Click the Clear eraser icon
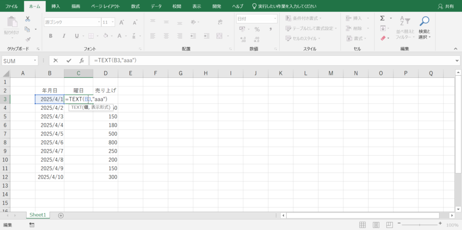The image size is (462, 230). pyautogui.click(x=383, y=38)
